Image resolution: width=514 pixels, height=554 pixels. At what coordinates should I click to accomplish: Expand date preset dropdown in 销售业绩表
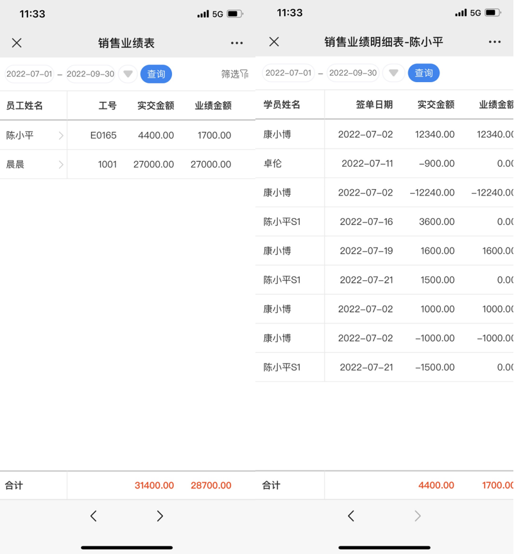128,74
